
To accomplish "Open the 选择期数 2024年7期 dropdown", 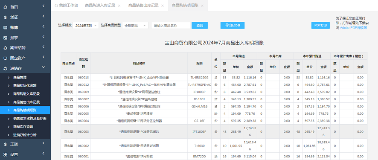I will pos(86,26).
